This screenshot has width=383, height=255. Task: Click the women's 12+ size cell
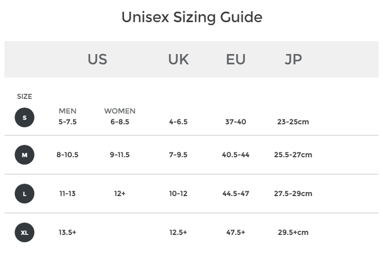point(120,194)
